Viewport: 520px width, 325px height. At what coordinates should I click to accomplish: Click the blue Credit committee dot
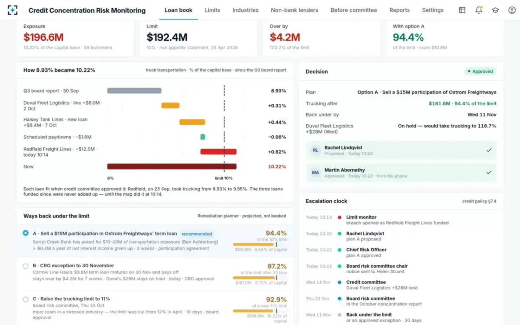339,282
